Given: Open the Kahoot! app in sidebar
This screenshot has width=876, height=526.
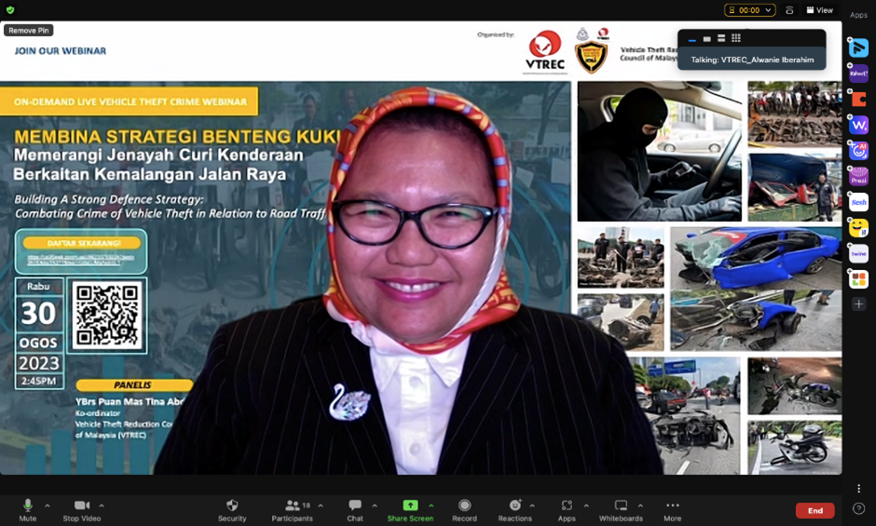Looking at the screenshot, I should click(858, 73).
